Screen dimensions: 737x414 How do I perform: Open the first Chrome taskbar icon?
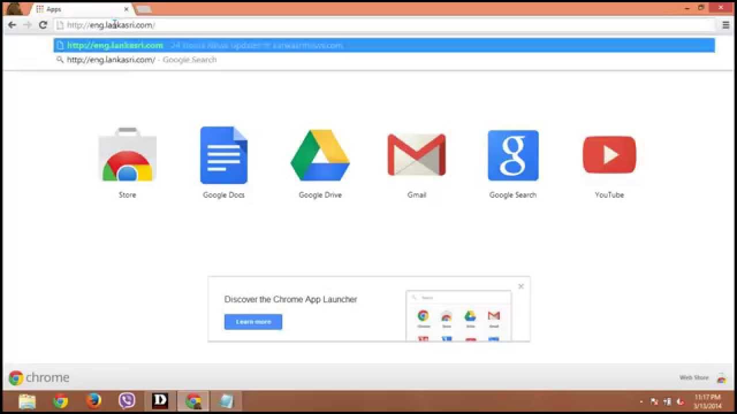(x=60, y=401)
